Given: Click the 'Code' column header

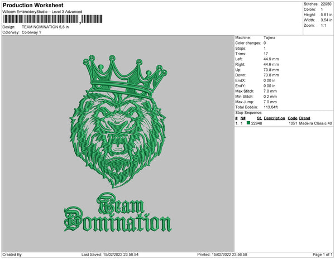Looking at the screenshot, I should click(293, 118).
